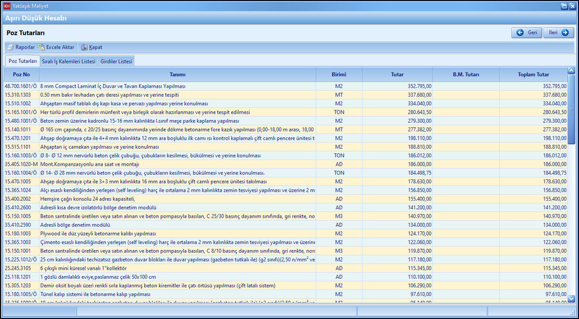Maximize the Yaklaşık Maliyet window
Viewport: 579px width, 319px height.
tap(564, 6)
